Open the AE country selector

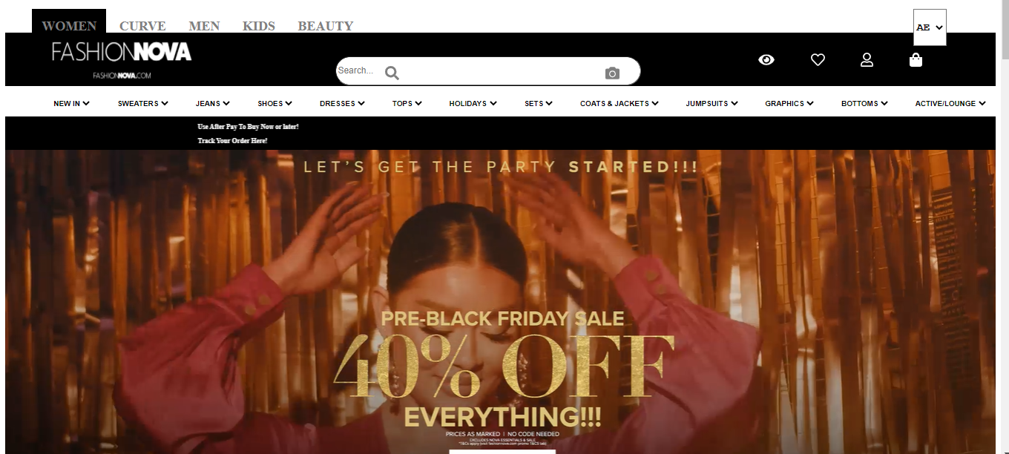pos(930,27)
